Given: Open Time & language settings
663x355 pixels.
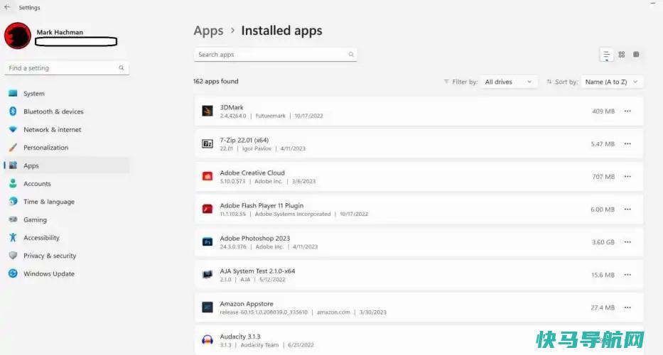Looking at the screenshot, I should pos(66,202).
